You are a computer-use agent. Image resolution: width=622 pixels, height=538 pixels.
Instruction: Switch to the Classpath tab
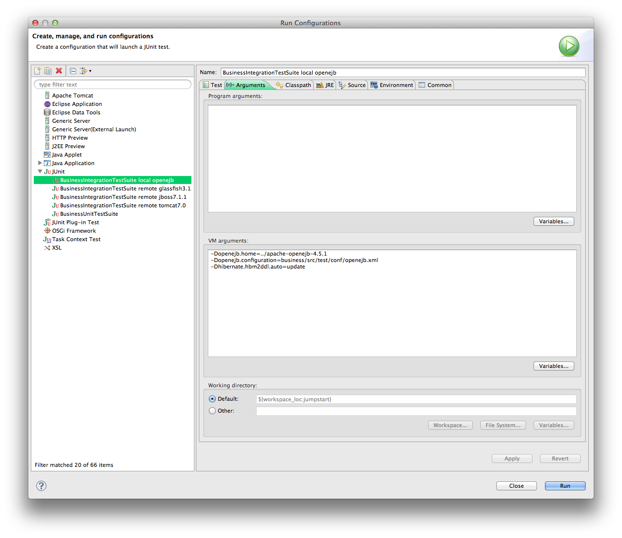pos(293,85)
